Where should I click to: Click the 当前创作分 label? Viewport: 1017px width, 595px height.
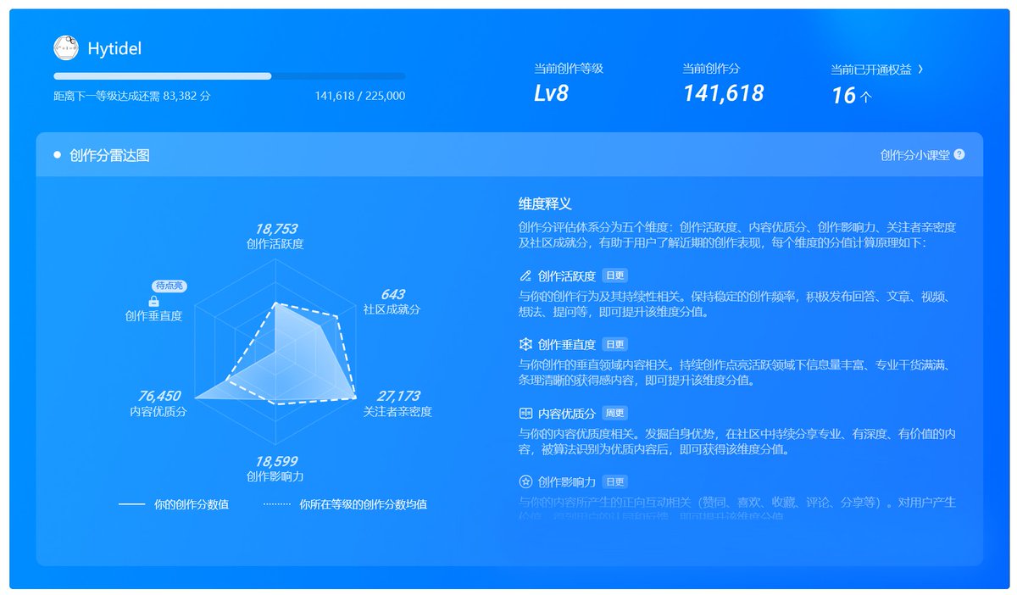(711, 69)
